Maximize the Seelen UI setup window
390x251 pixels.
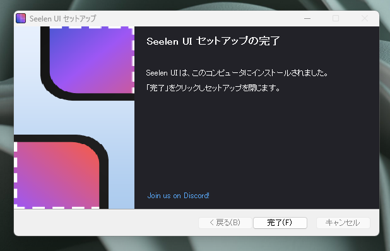(336, 19)
